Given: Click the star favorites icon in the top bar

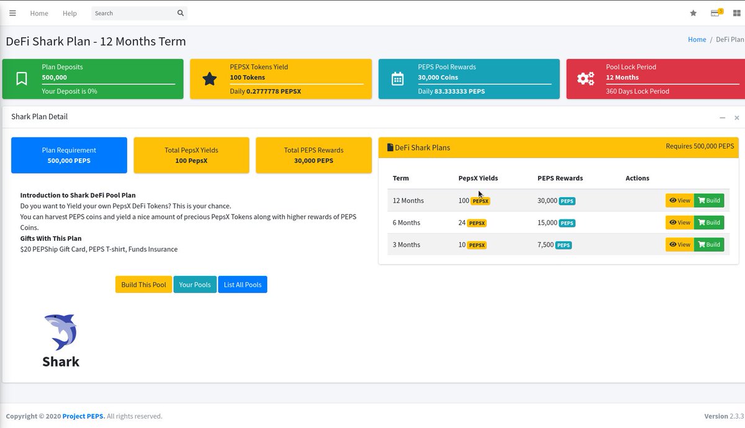Looking at the screenshot, I should (x=693, y=13).
